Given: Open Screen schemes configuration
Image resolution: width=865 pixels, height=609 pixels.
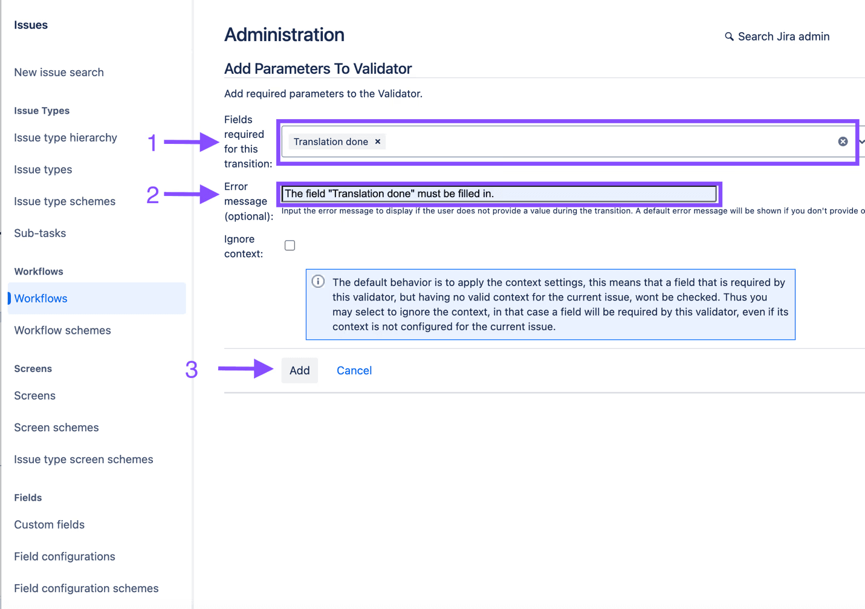Looking at the screenshot, I should (56, 427).
